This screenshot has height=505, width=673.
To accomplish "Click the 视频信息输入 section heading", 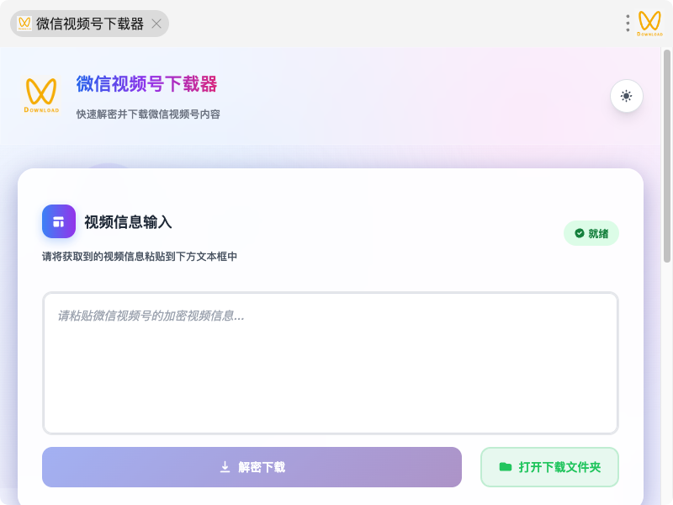I will coord(128,222).
